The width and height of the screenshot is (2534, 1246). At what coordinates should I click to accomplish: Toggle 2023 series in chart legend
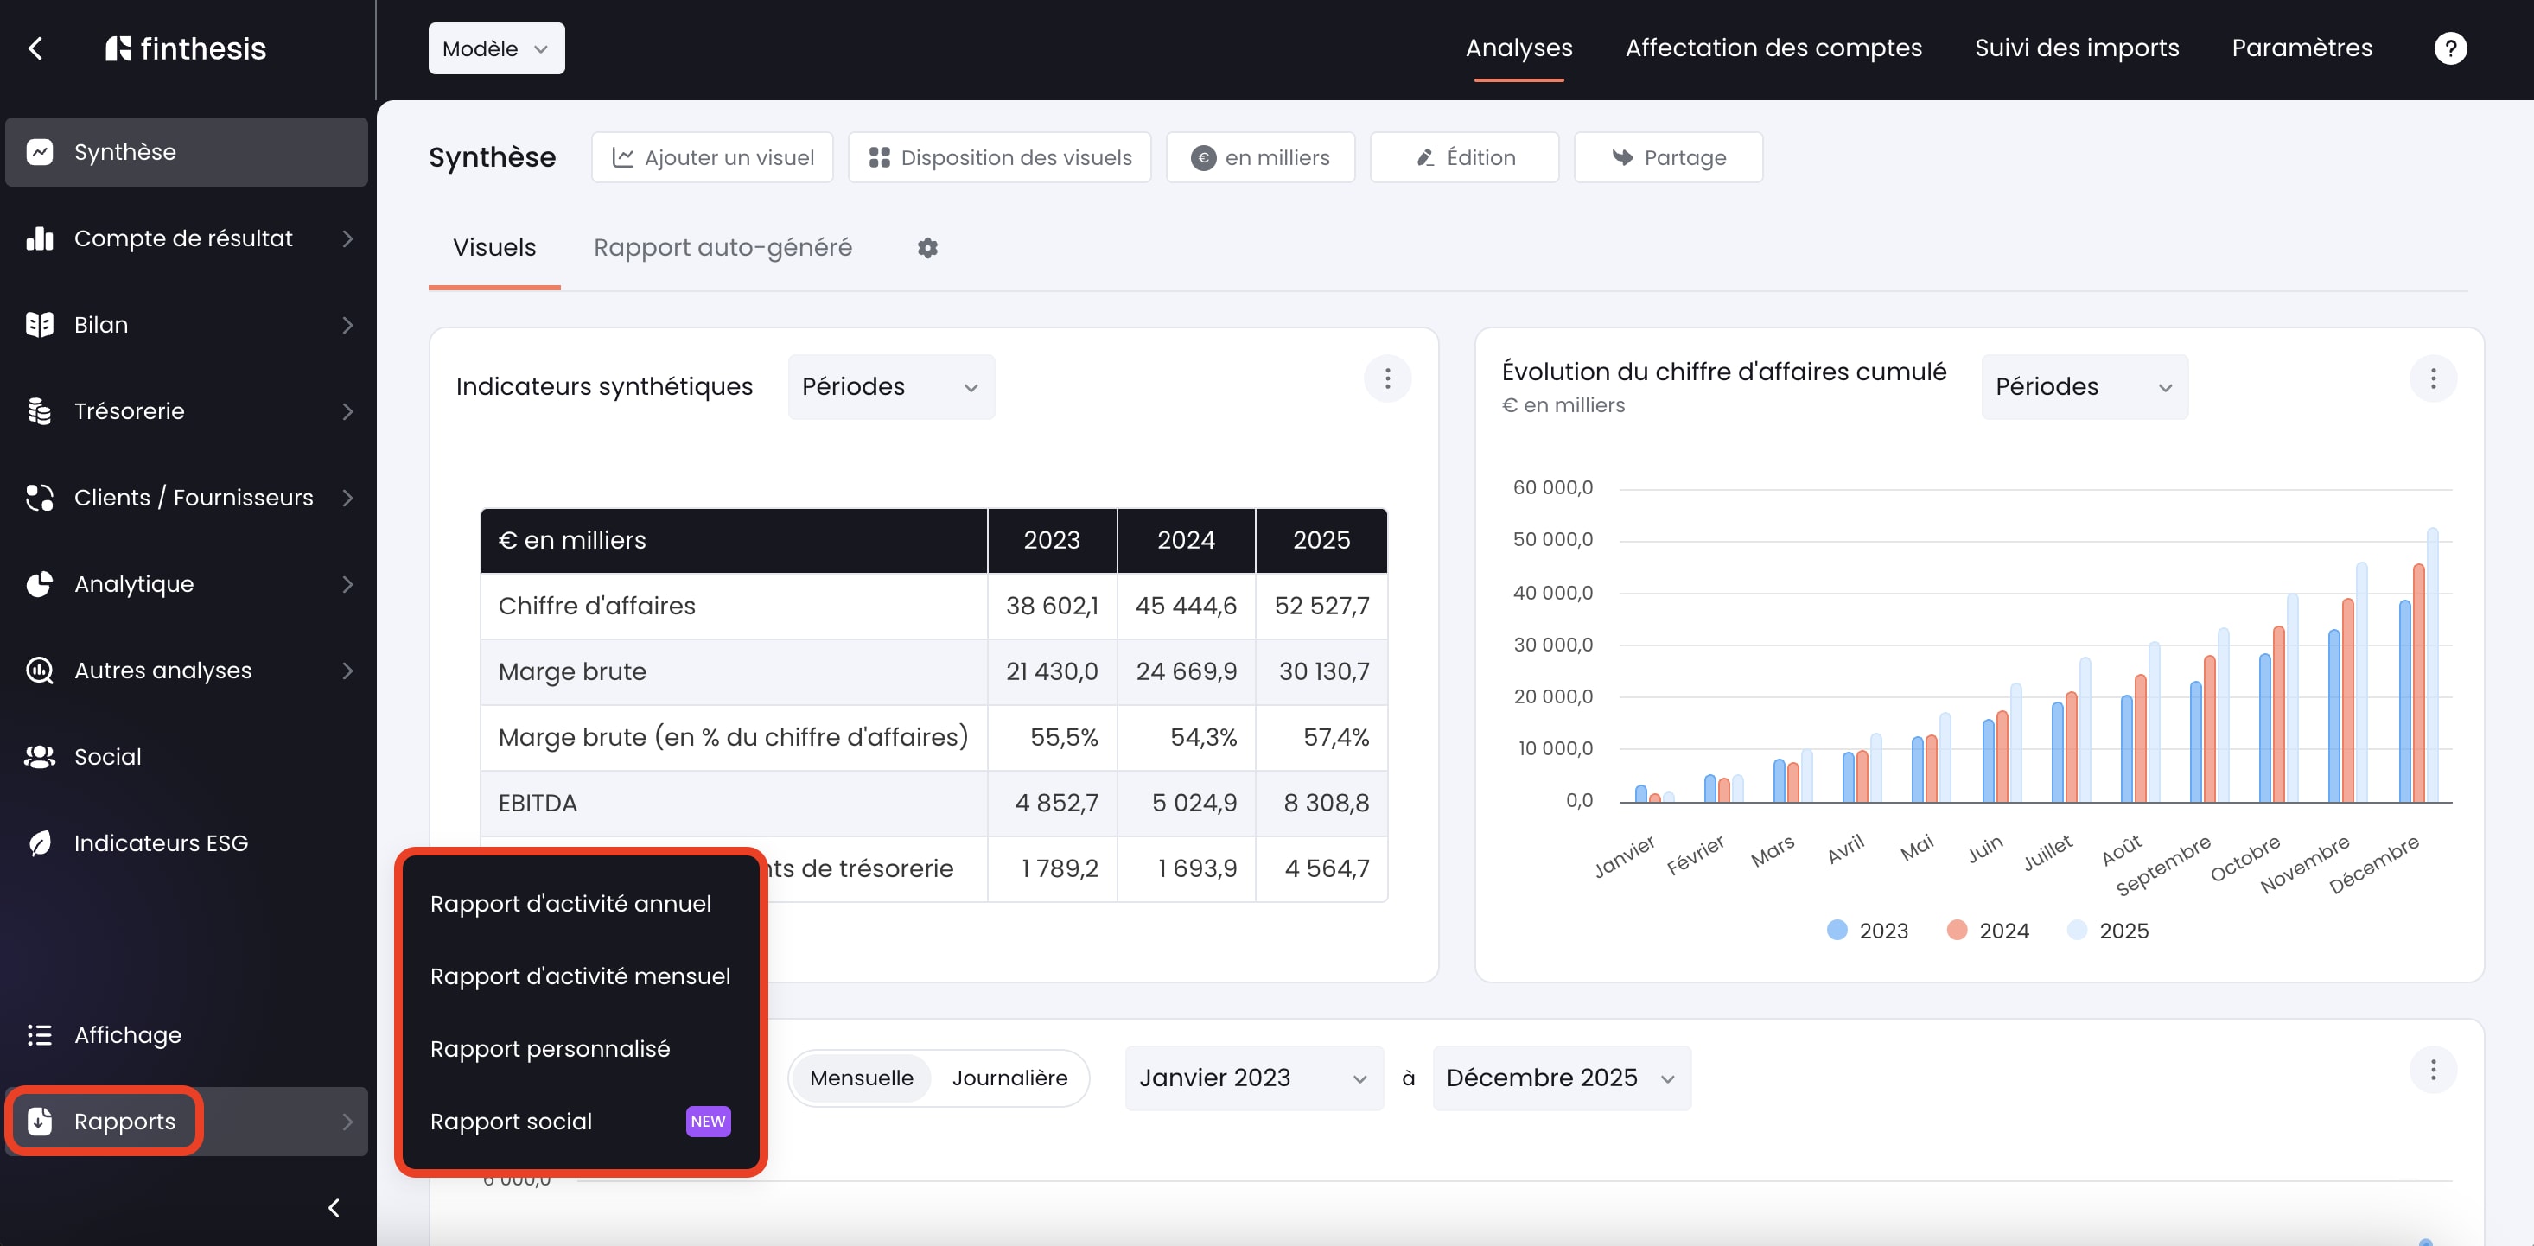(1866, 931)
